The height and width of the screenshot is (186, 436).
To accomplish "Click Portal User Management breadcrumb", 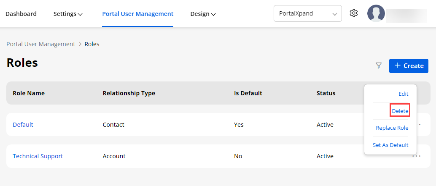I will (x=40, y=44).
